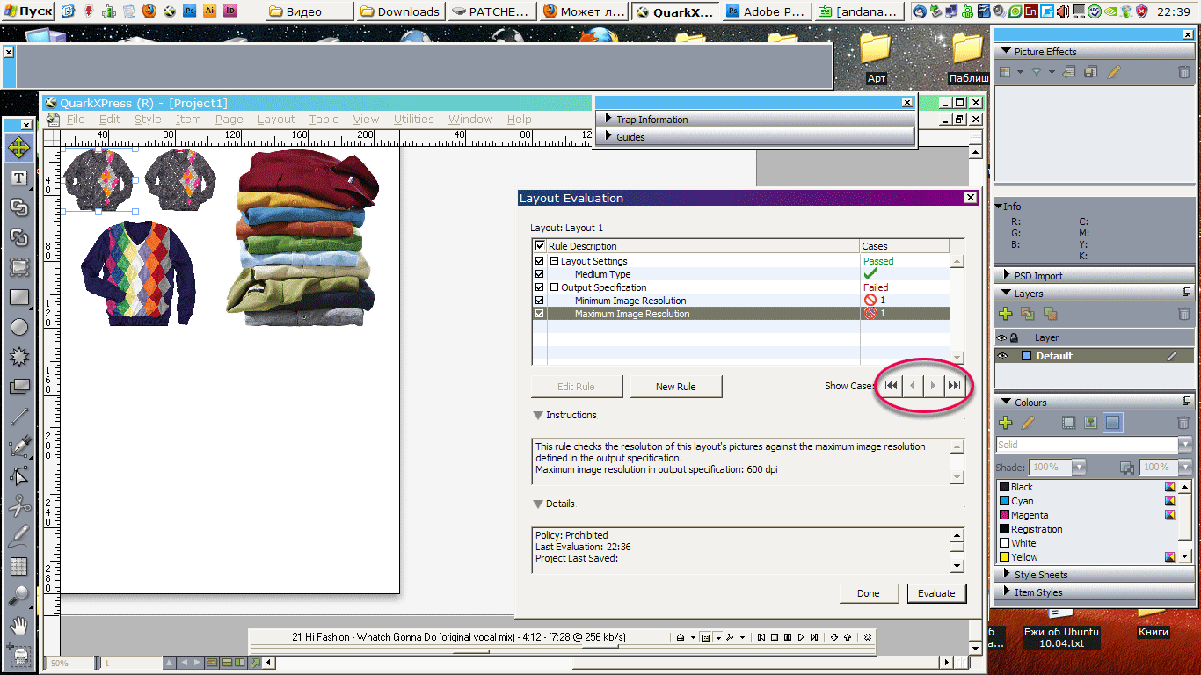Image resolution: width=1201 pixels, height=675 pixels.
Task: Select the Rectangle Box tool
Action: pos(18,297)
